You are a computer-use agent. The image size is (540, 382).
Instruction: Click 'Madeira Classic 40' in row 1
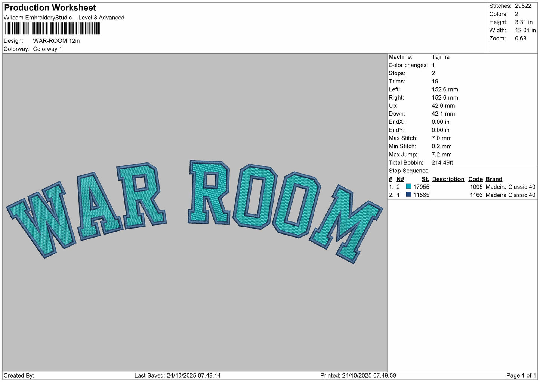510,187
